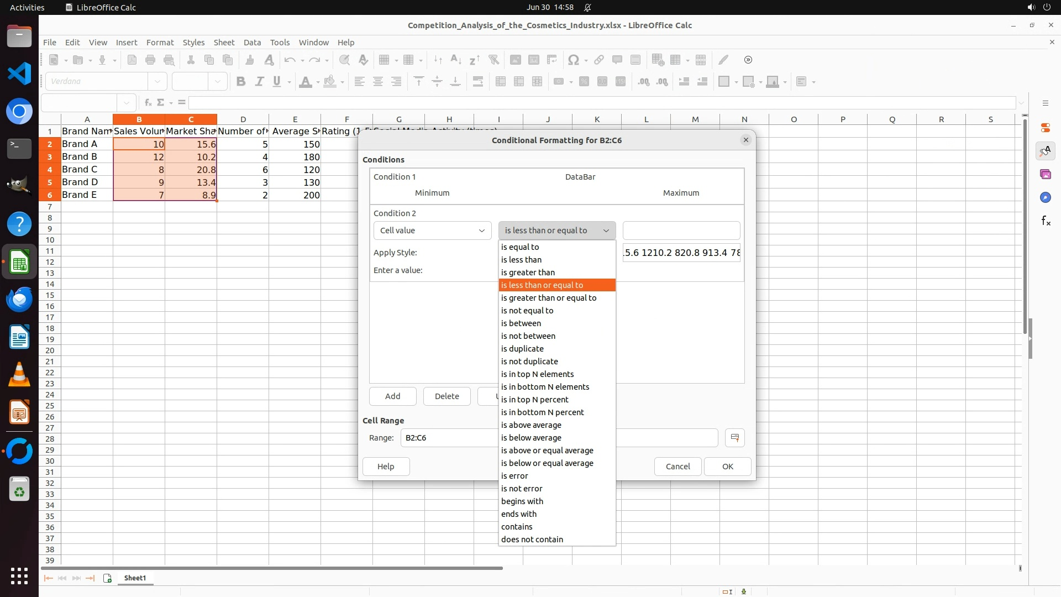The image size is (1061, 597).
Task: Click the font color A swatch button
Action: point(305,82)
